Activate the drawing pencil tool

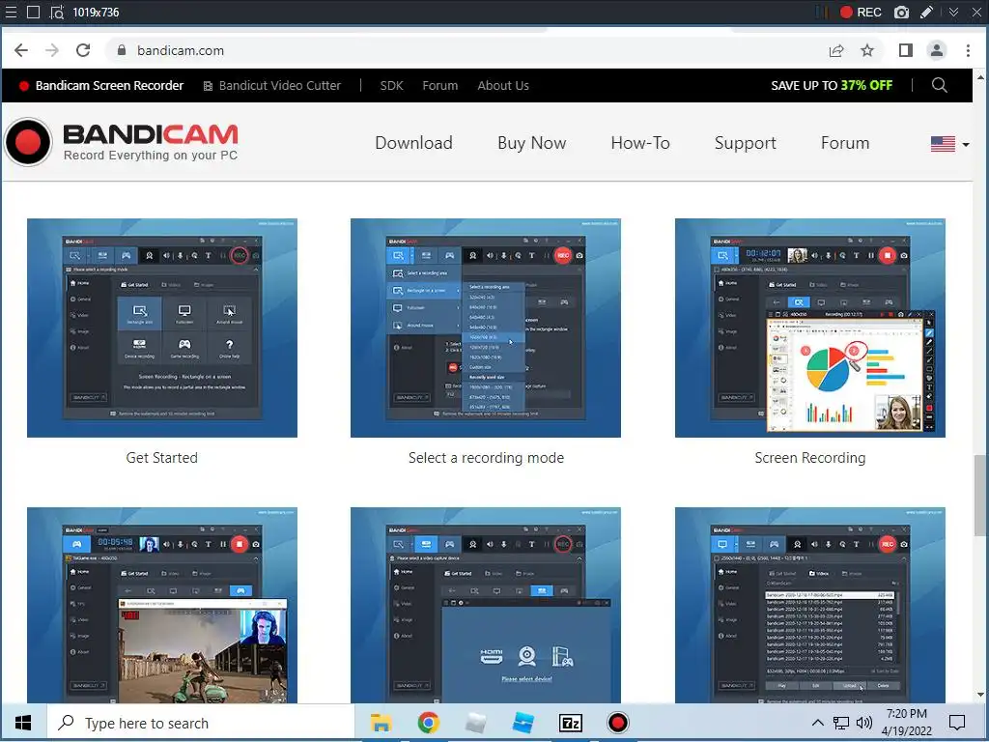coord(926,12)
